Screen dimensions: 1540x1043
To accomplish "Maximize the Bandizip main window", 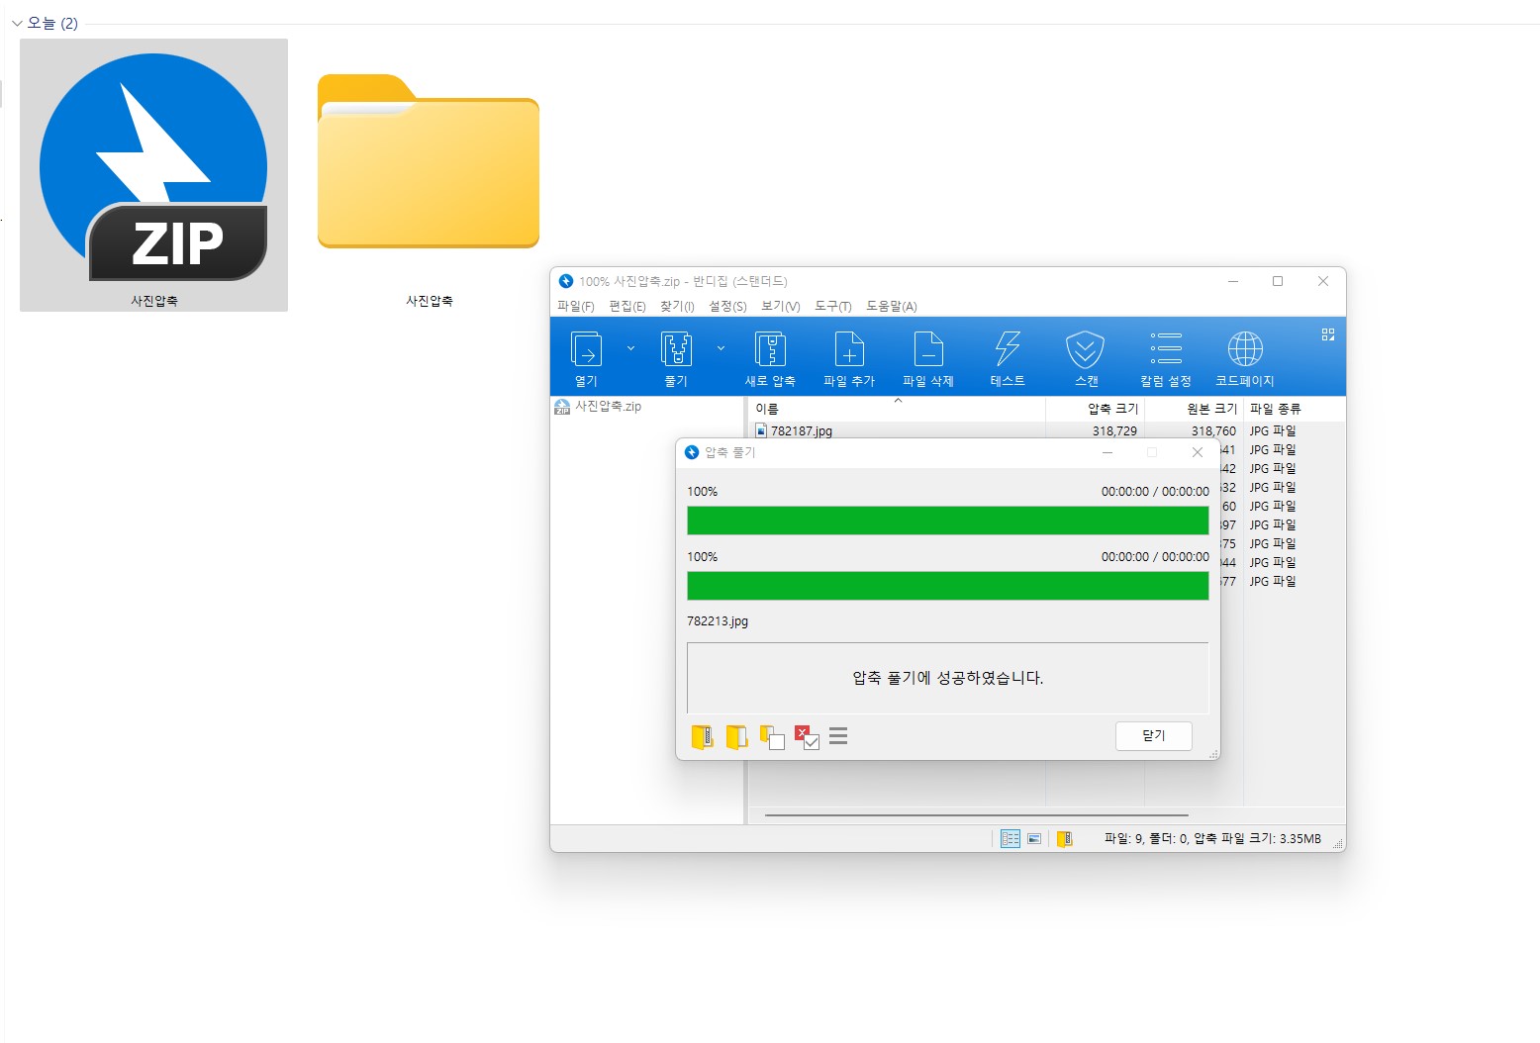I will 1278,281.
